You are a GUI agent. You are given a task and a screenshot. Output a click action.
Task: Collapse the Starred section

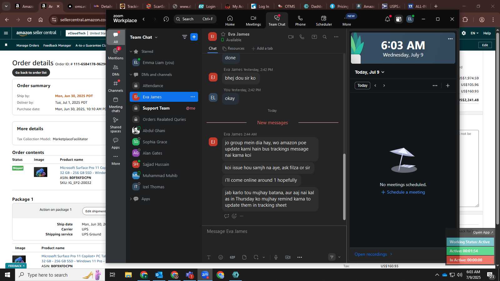tap(131, 52)
